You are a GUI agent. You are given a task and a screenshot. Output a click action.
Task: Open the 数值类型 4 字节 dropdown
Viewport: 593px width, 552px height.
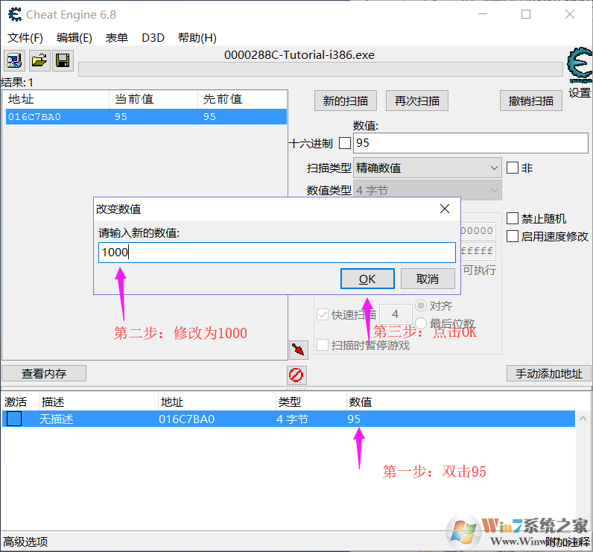pos(428,190)
